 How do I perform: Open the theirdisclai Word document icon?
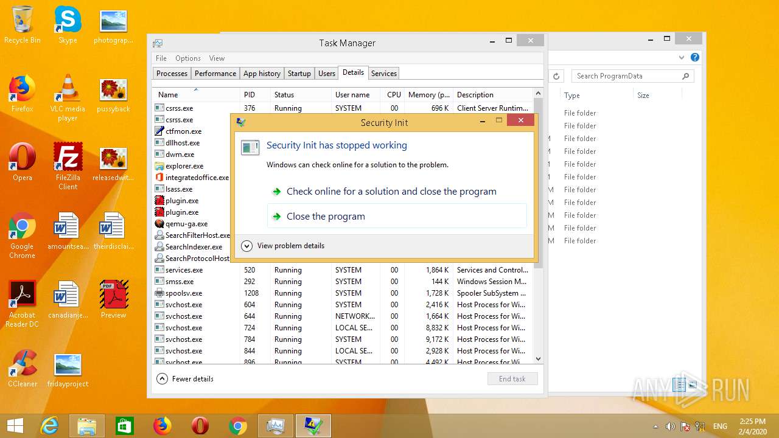113,231
